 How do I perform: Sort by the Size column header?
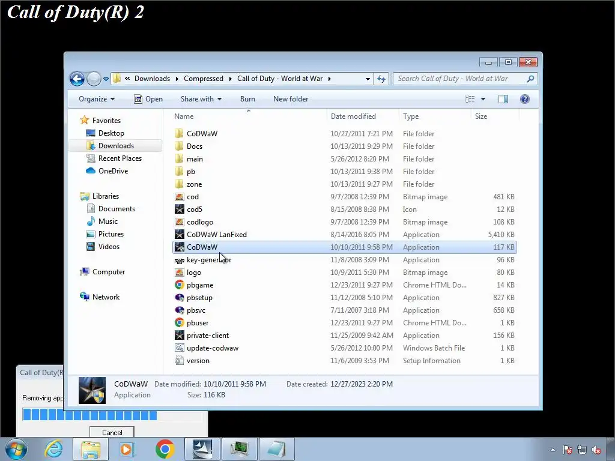click(x=495, y=116)
